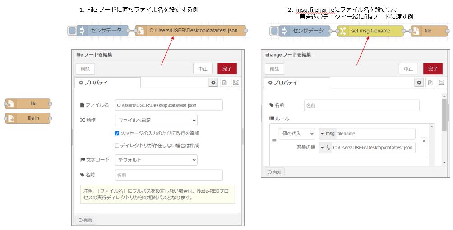Open the description document icon in file node editor
Viewport: 453px width, 230px height.
(x=224, y=82)
